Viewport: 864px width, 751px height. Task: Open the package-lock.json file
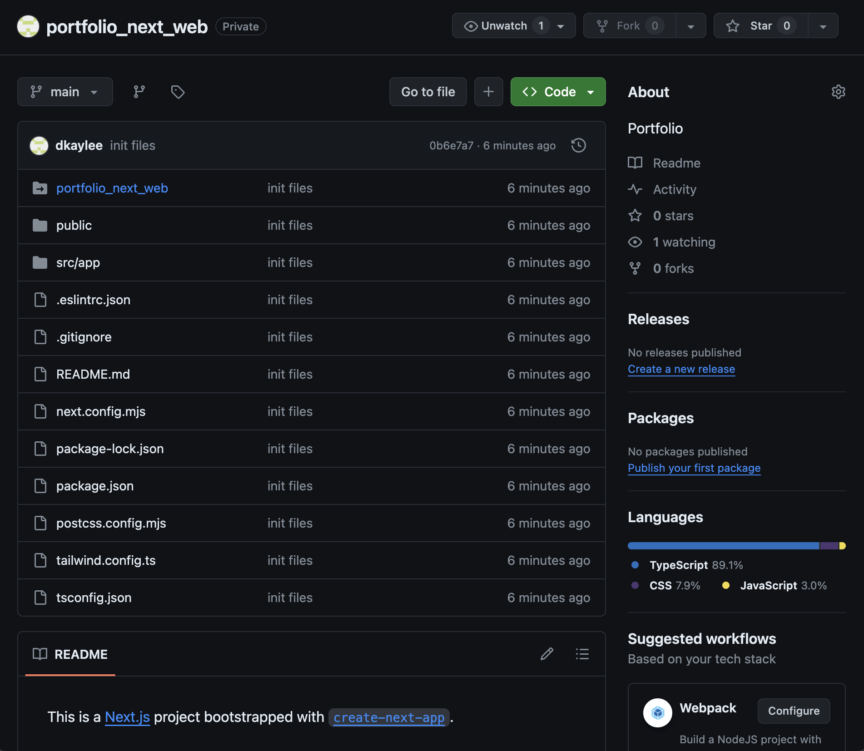(110, 449)
